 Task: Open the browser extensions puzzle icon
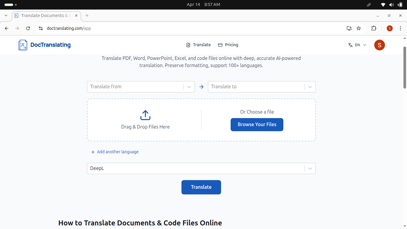point(374,28)
